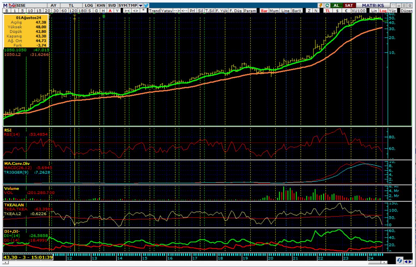Image resolution: width=416 pixels, height=267 pixels.
Task: Select the G daily period
Action: [x=96, y=10]
